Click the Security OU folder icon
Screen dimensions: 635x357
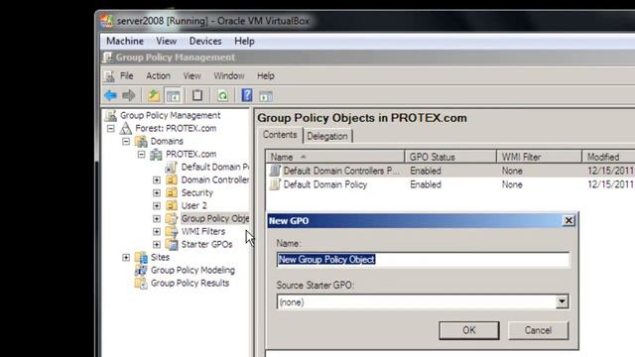click(x=172, y=192)
